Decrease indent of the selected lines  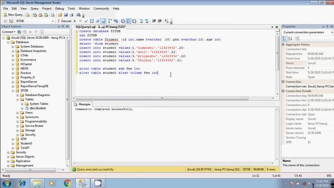(154, 21)
